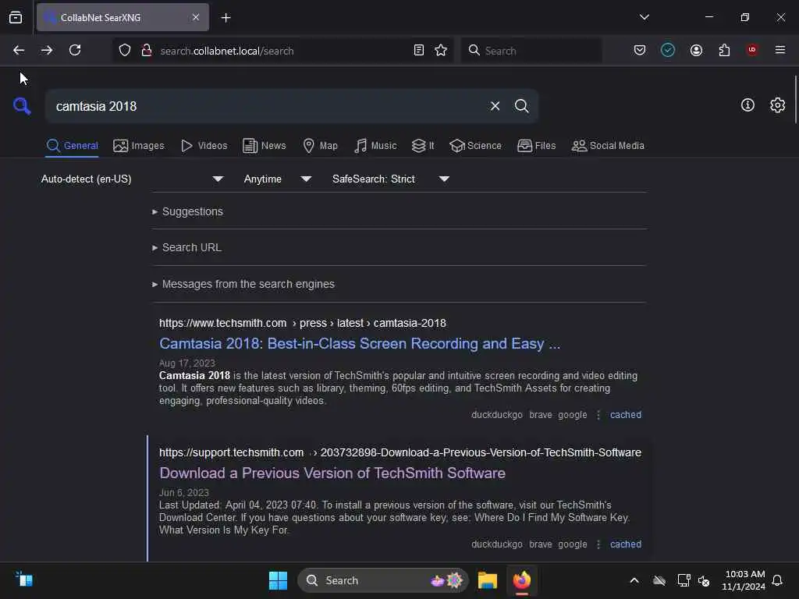This screenshot has height=599, width=799.
Task: Submit search with magnifier button
Action: (521, 106)
